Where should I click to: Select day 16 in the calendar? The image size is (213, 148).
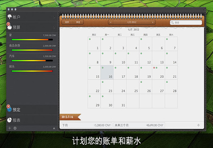coord(107,72)
